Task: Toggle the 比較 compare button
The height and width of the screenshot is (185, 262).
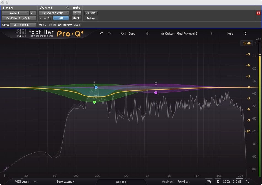Action: coord(61,18)
